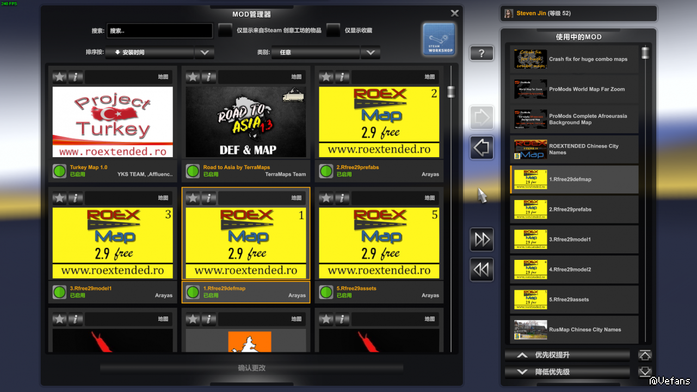
Task: Close the MOD管理器 window with X
Action: tap(455, 14)
